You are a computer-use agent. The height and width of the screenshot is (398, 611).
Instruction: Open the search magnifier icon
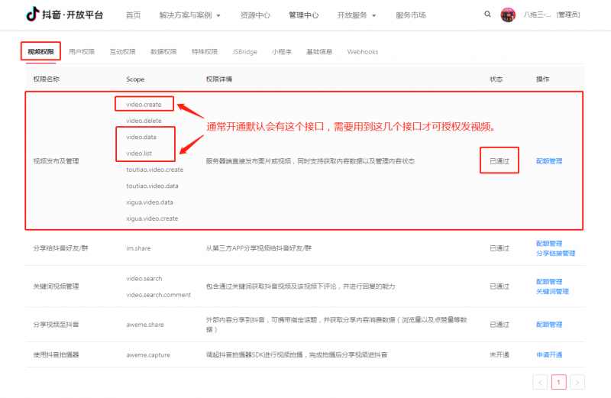point(488,15)
